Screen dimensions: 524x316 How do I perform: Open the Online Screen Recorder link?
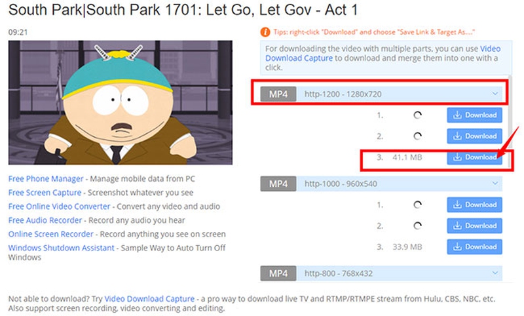coord(51,234)
